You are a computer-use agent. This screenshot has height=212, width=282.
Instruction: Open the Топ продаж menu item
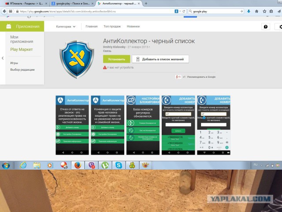[x=112, y=26]
